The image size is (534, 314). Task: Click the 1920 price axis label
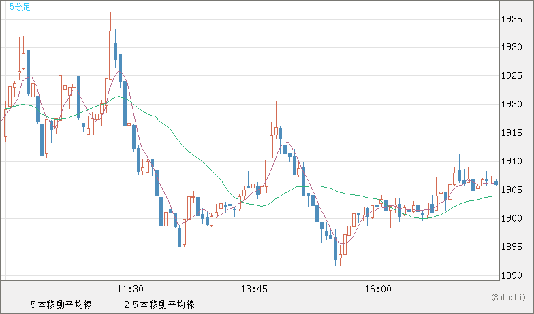pyautogui.click(x=512, y=105)
